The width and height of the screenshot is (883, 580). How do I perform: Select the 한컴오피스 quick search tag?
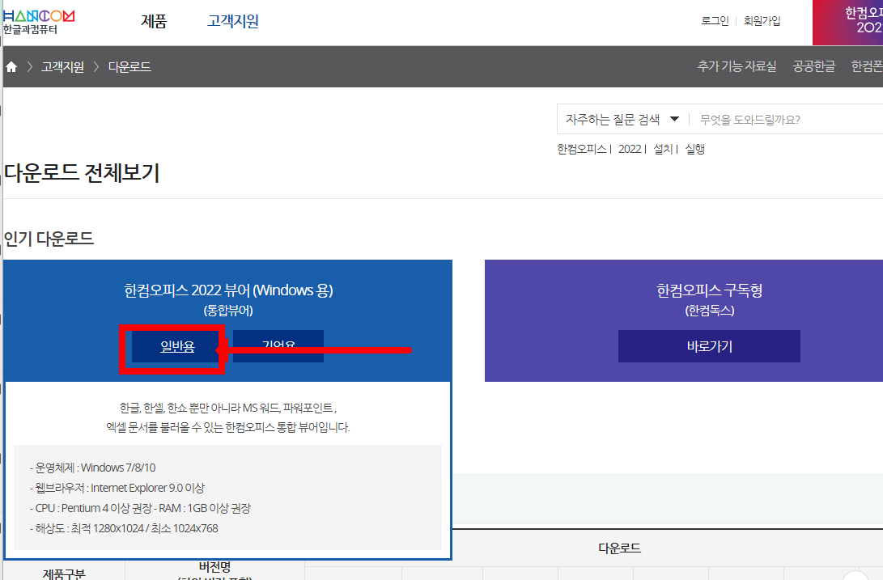pyautogui.click(x=583, y=149)
